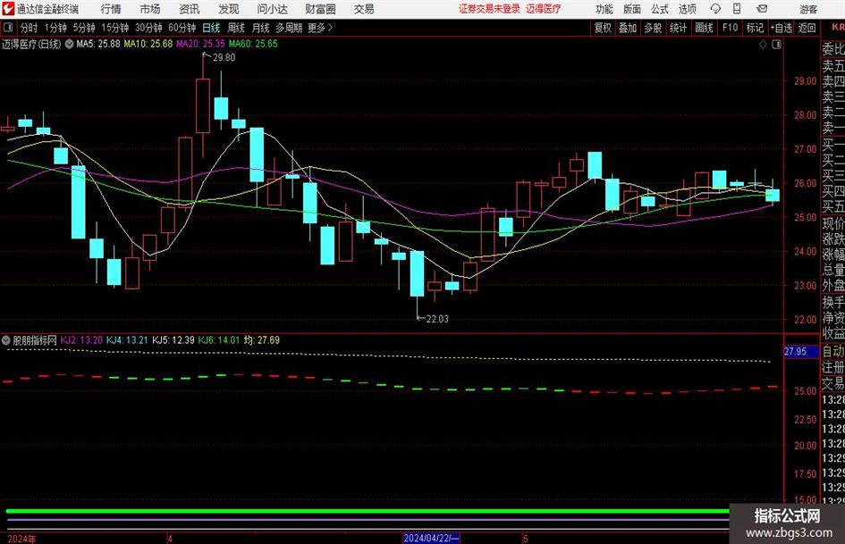Toggle the left sidebar panel icon
Screen dimensions: 845x544
point(7,28)
